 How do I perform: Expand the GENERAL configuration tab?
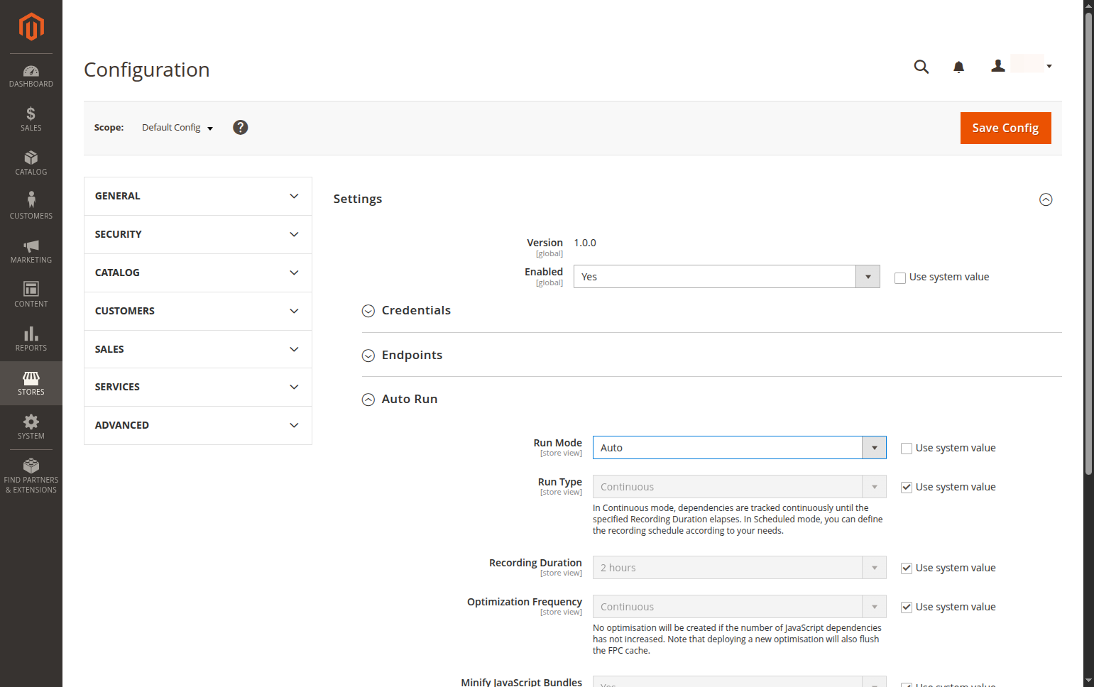[x=198, y=197]
